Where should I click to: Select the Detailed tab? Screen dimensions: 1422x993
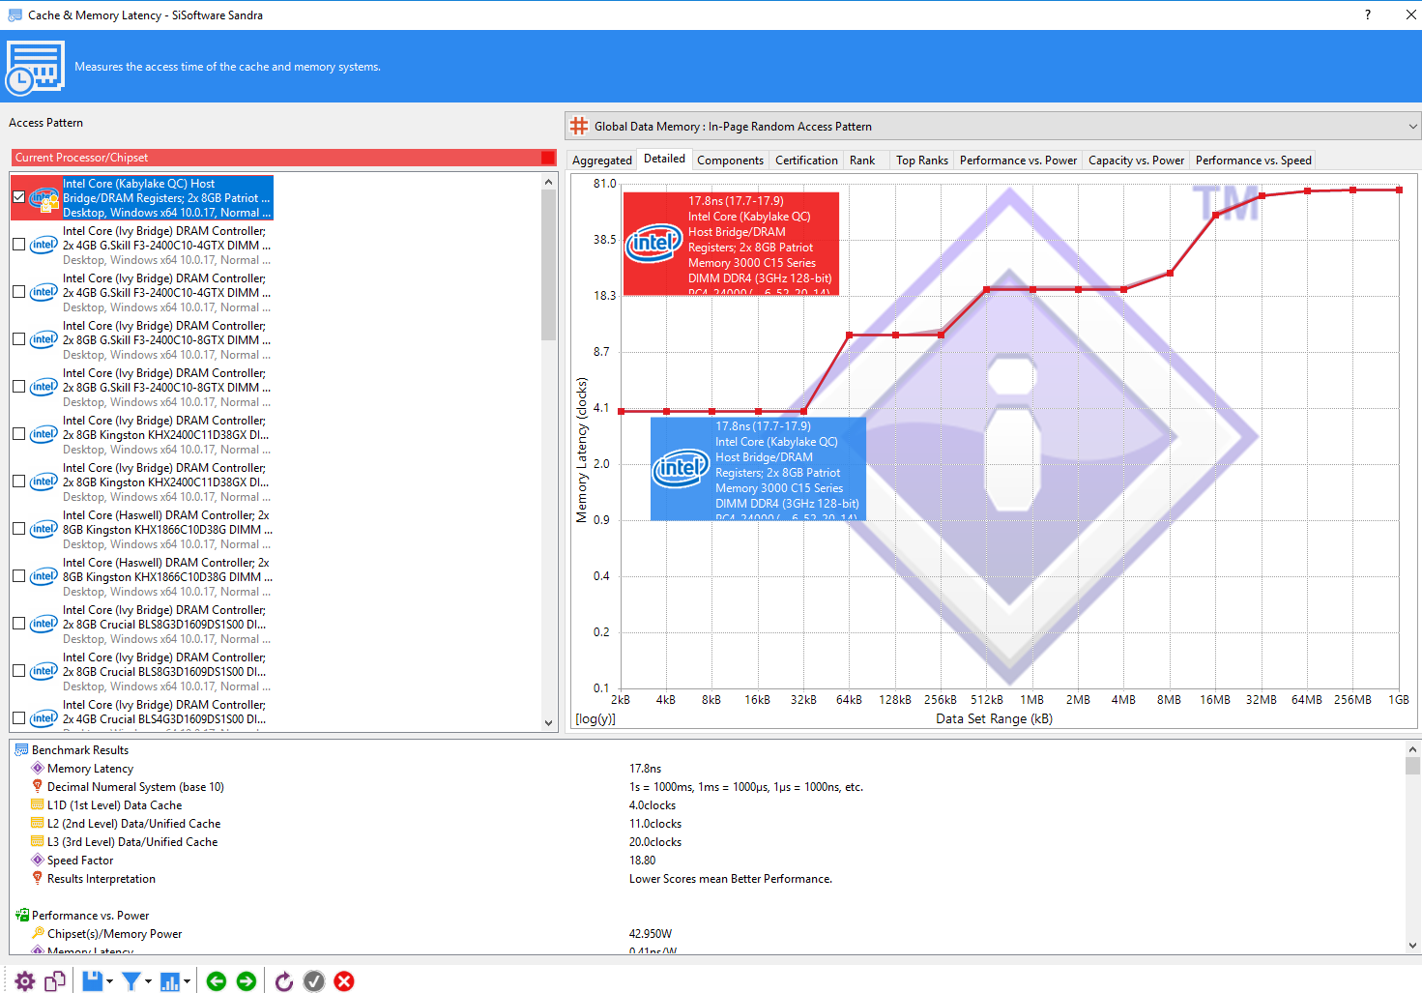click(664, 159)
